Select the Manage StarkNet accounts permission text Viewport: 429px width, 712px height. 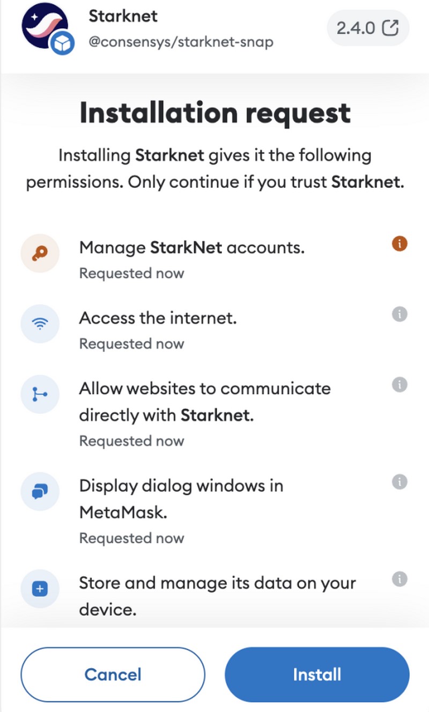[192, 248]
